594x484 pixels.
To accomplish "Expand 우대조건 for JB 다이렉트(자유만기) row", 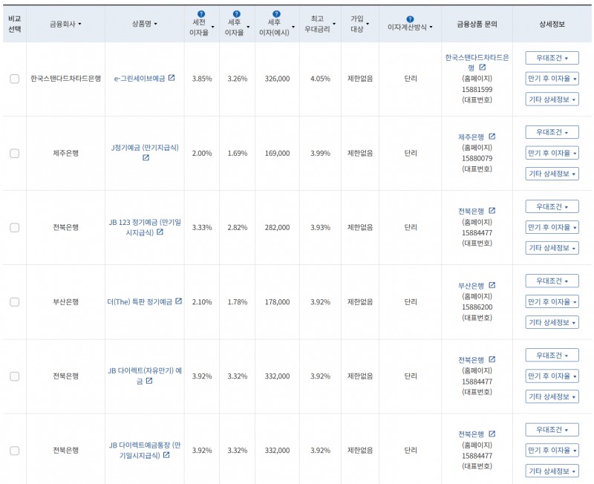I will [552, 356].
